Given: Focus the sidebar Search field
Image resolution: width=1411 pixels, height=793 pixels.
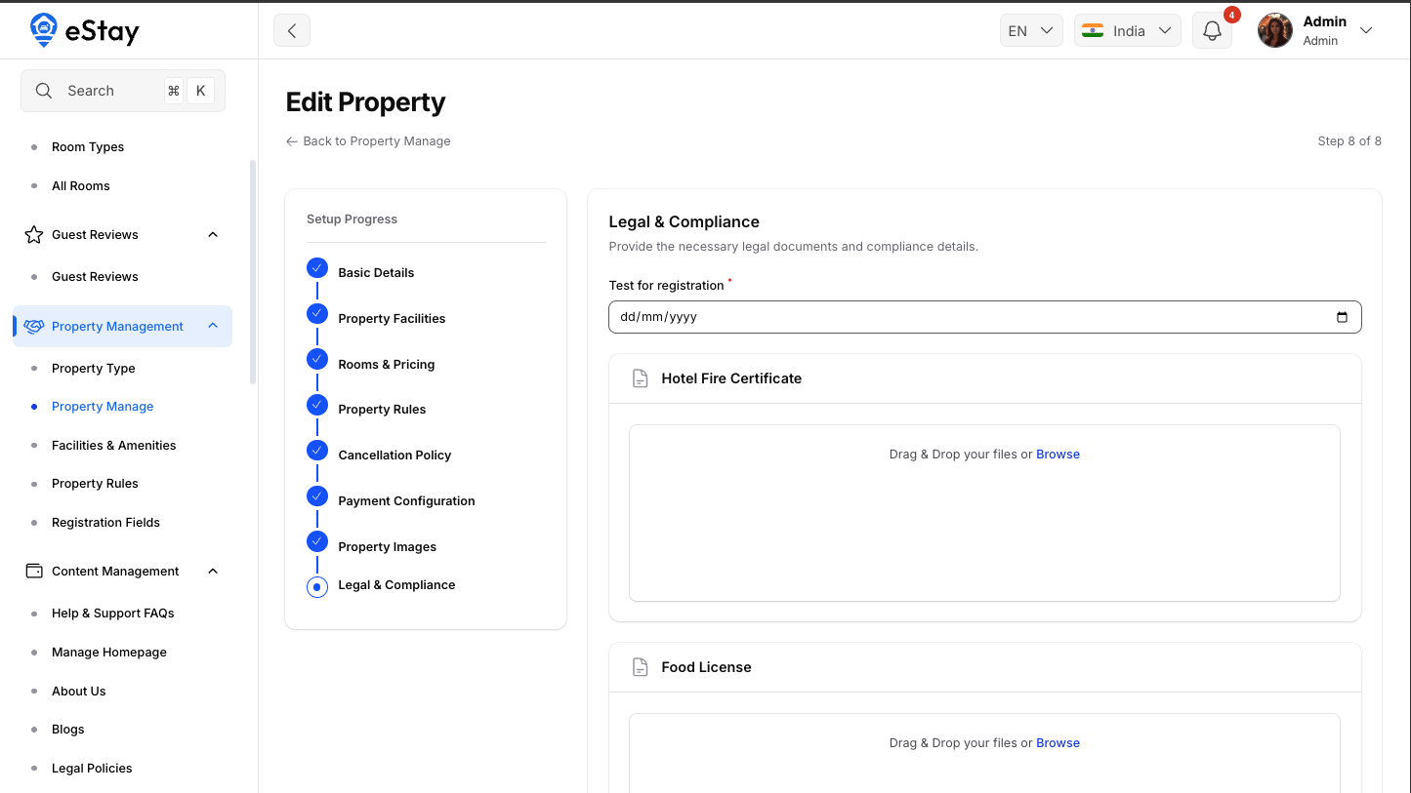Looking at the screenshot, I should point(123,91).
